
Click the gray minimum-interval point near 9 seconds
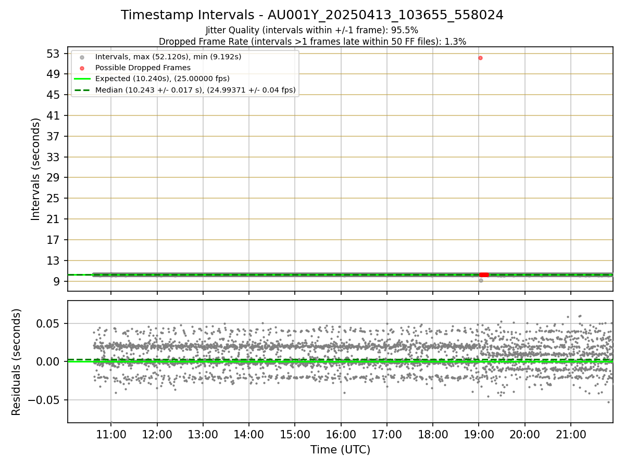click(481, 280)
